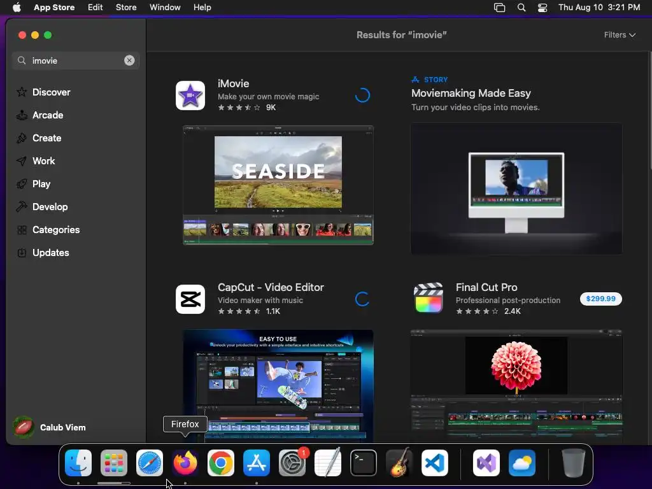Click CapCut star rating 1.1K
Screen dimensions: 652x489
[x=249, y=311]
